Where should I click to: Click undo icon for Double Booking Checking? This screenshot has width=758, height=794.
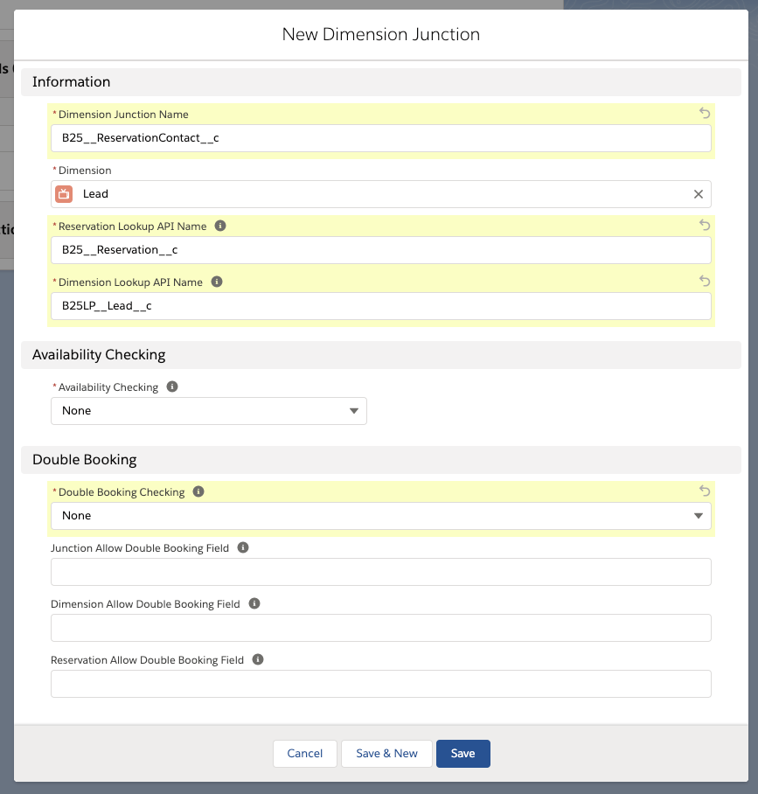tap(705, 491)
